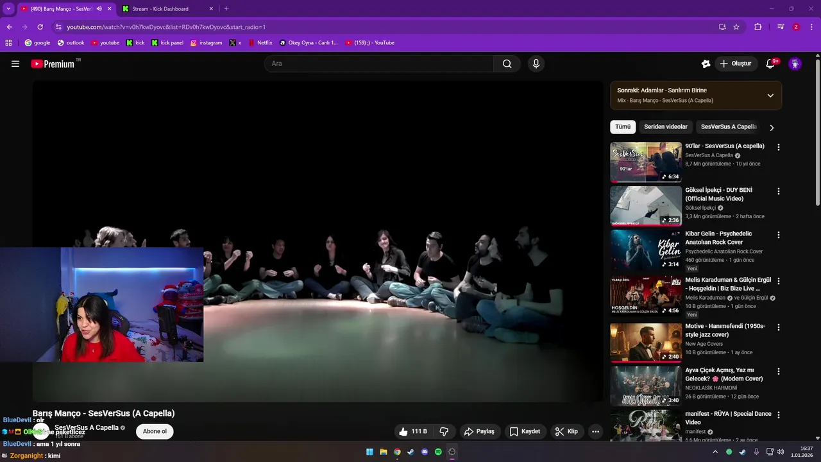The height and width of the screenshot is (462, 821).
Task: Select the Seriden videolar chip
Action: [x=666, y=127]
